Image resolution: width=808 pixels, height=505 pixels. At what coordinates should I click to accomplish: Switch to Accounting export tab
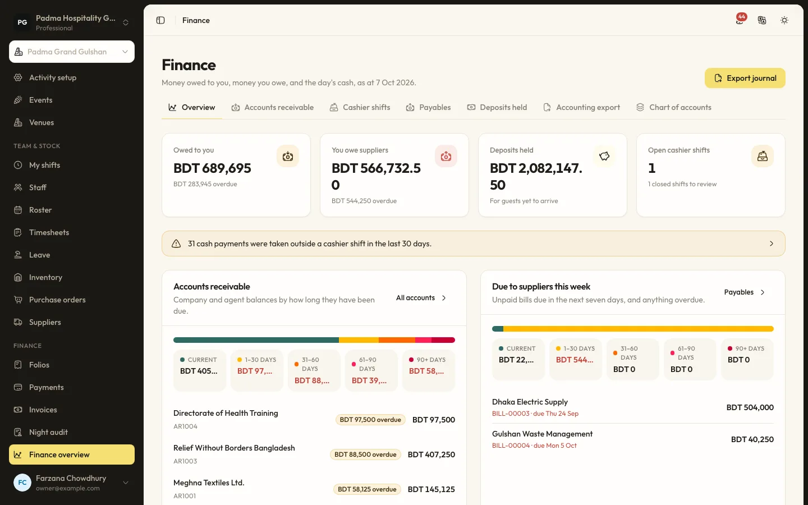pos(581,107)
